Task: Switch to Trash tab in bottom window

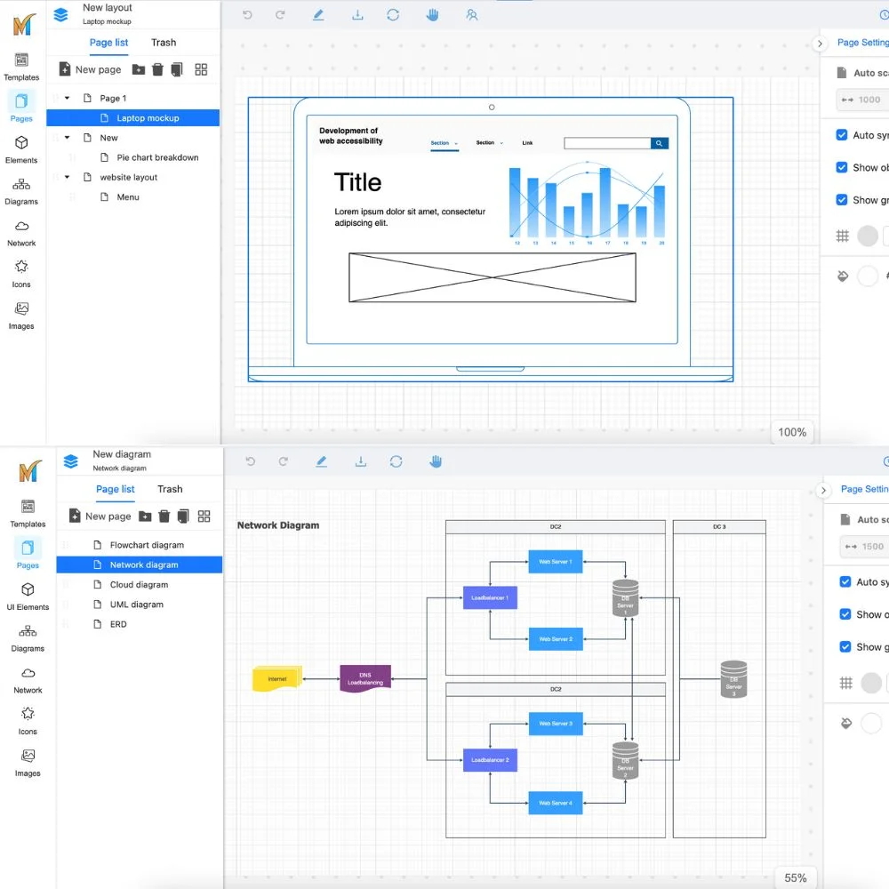Action: [x=170, y=489]
